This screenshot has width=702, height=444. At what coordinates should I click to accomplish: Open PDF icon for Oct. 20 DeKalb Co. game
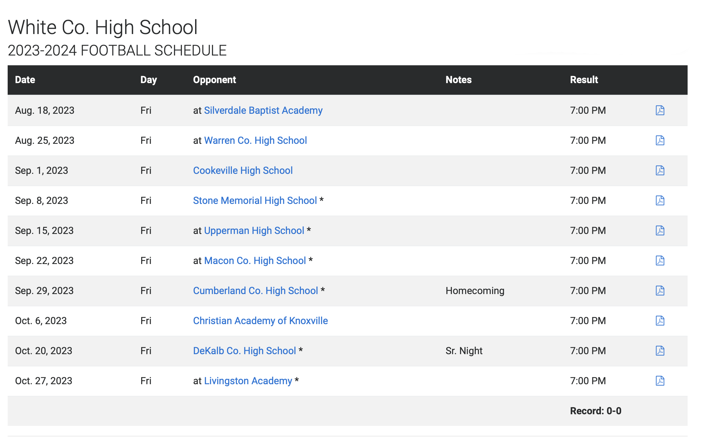pyautogui.click(x=660, y=351)
